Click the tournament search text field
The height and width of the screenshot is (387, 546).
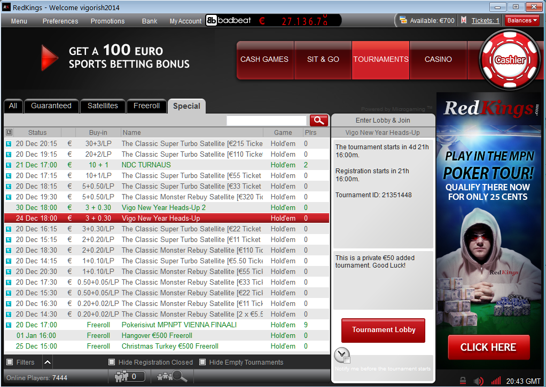coord(266,120)
